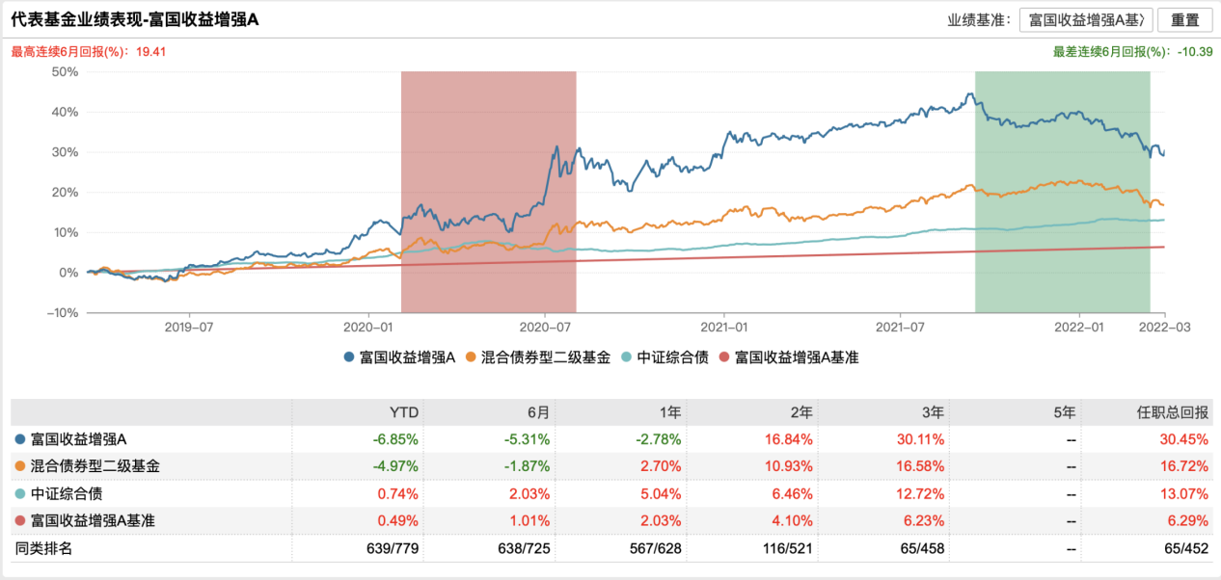Click blue dot beside 富国收益增强A table row
Image resolution: width=1221 pixels, height=580 pixels.
tap(19, 439)
